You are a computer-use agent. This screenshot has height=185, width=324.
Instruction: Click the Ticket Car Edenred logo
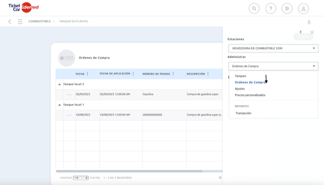[23, 8]
